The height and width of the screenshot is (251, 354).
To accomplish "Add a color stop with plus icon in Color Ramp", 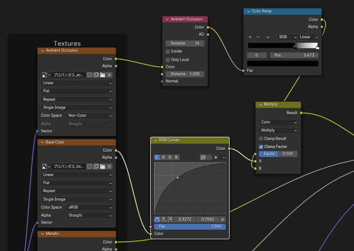I will (x=250, y=37).
